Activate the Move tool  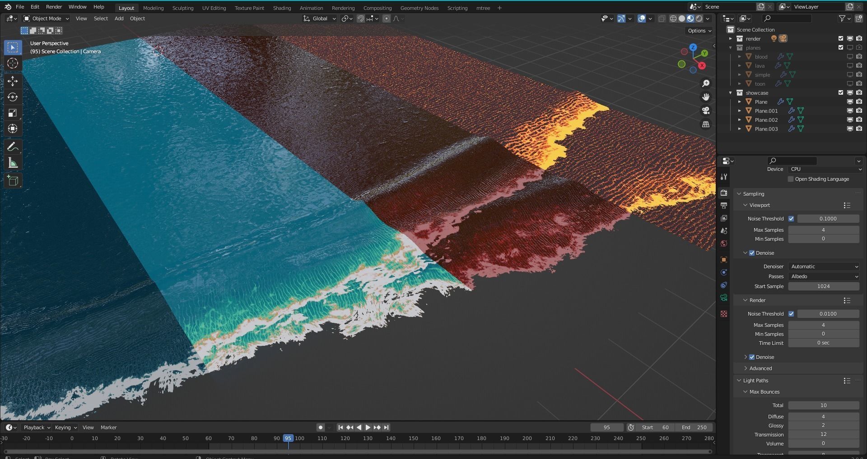click(13, 81)
